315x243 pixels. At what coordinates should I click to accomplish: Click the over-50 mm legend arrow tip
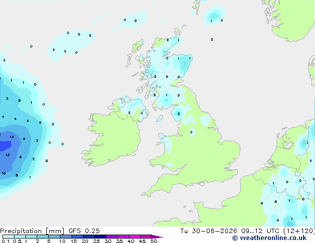[x=157, y=237]
